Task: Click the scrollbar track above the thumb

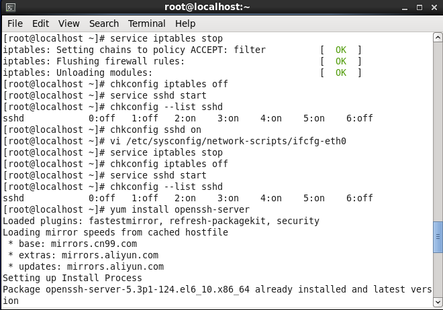Action: (x=438, y=132)
